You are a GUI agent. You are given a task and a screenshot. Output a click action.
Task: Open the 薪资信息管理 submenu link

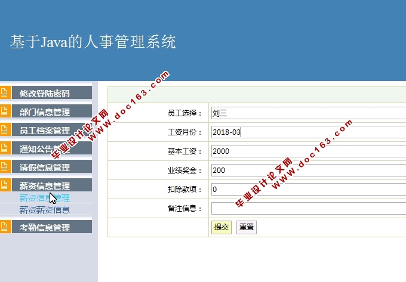(45, 198)
